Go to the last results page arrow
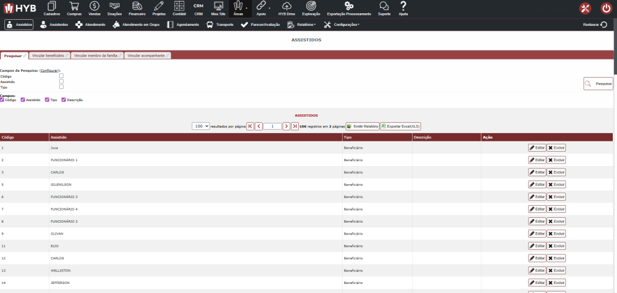This screenshot has height=293, width=617. pyautogui.click(x=295, y=126)
